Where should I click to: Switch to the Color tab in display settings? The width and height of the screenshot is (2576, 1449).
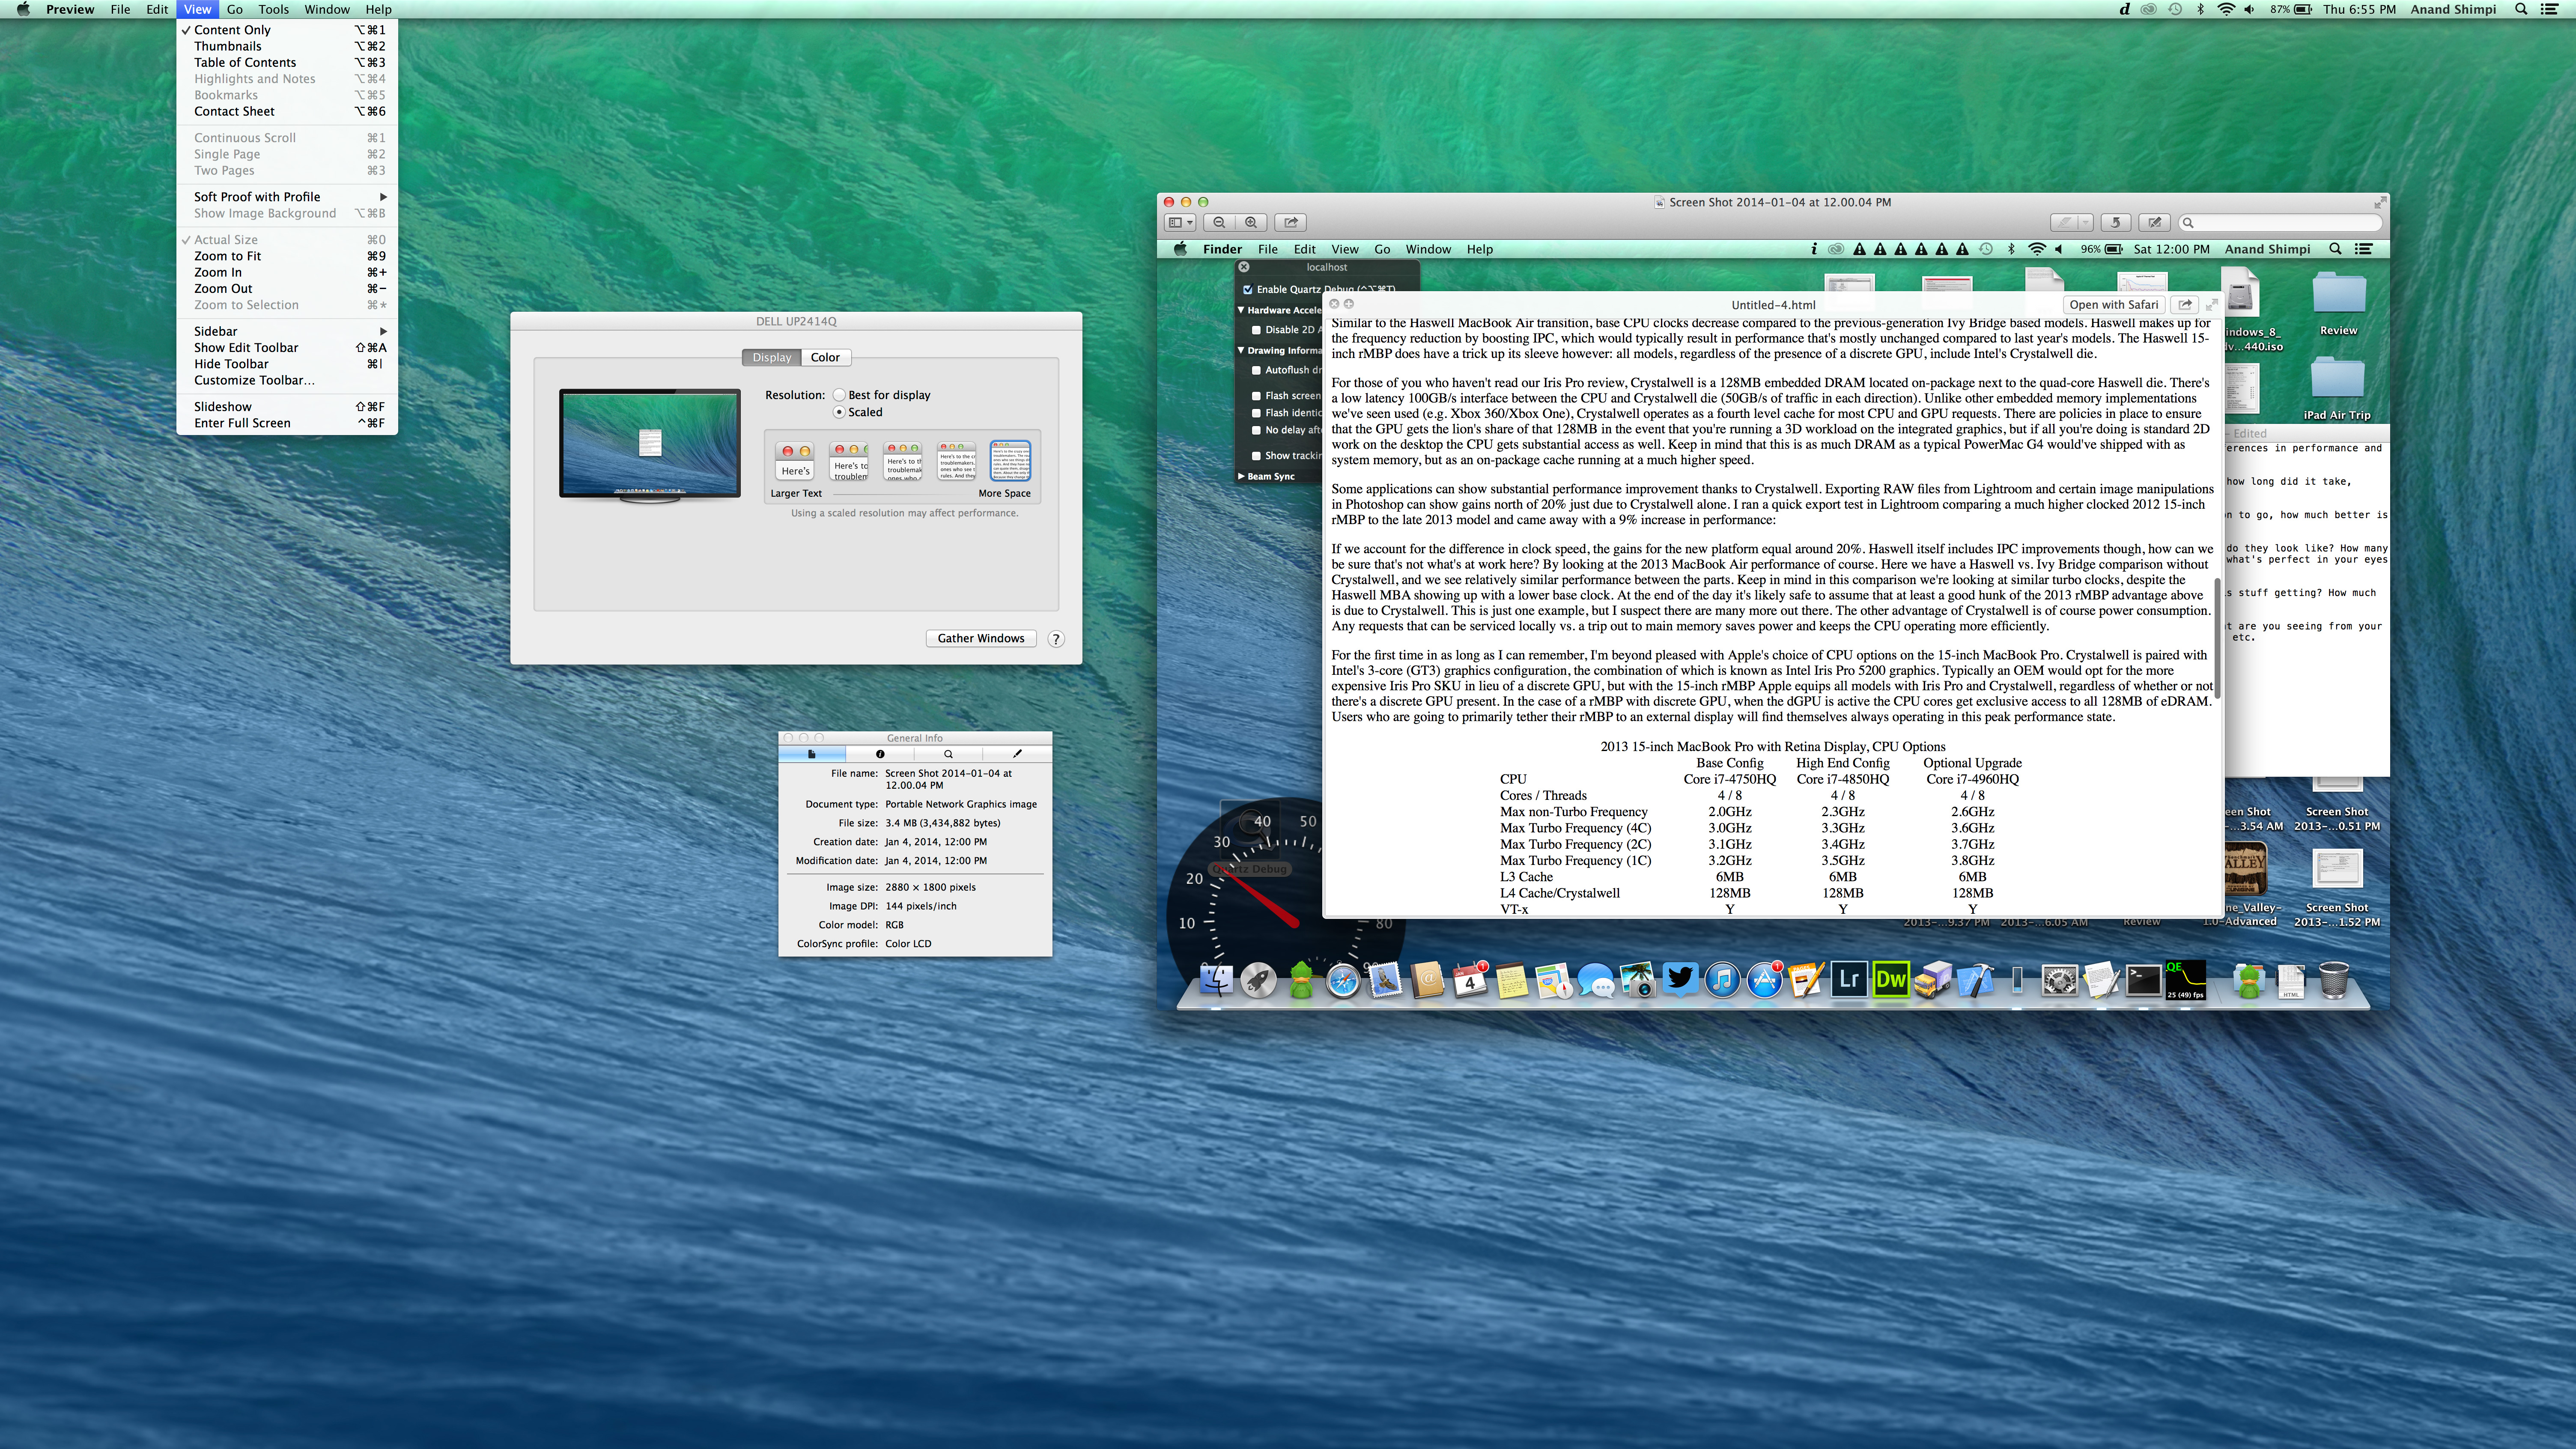[x=825, y=357]
